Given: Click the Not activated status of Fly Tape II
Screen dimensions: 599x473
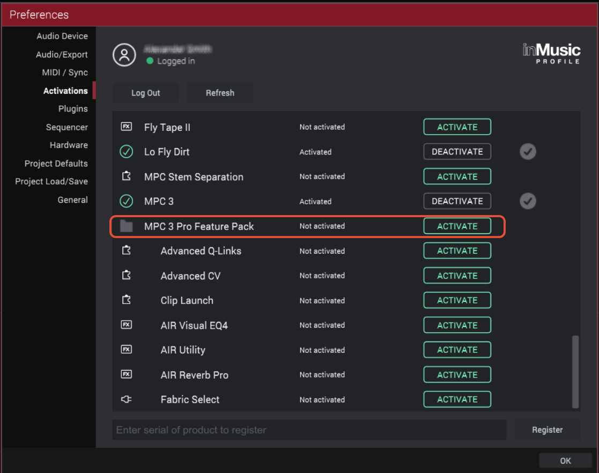Looking at the screenshot, I should 322,127.
